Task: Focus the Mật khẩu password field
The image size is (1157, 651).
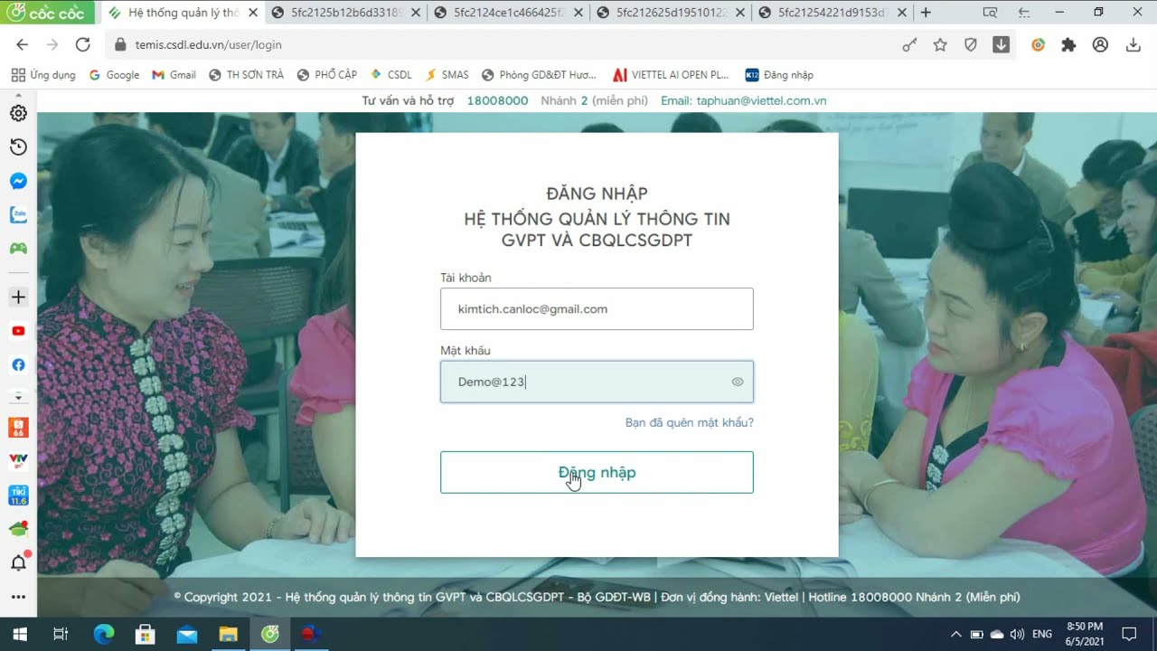Action: (x=597, y=382)
